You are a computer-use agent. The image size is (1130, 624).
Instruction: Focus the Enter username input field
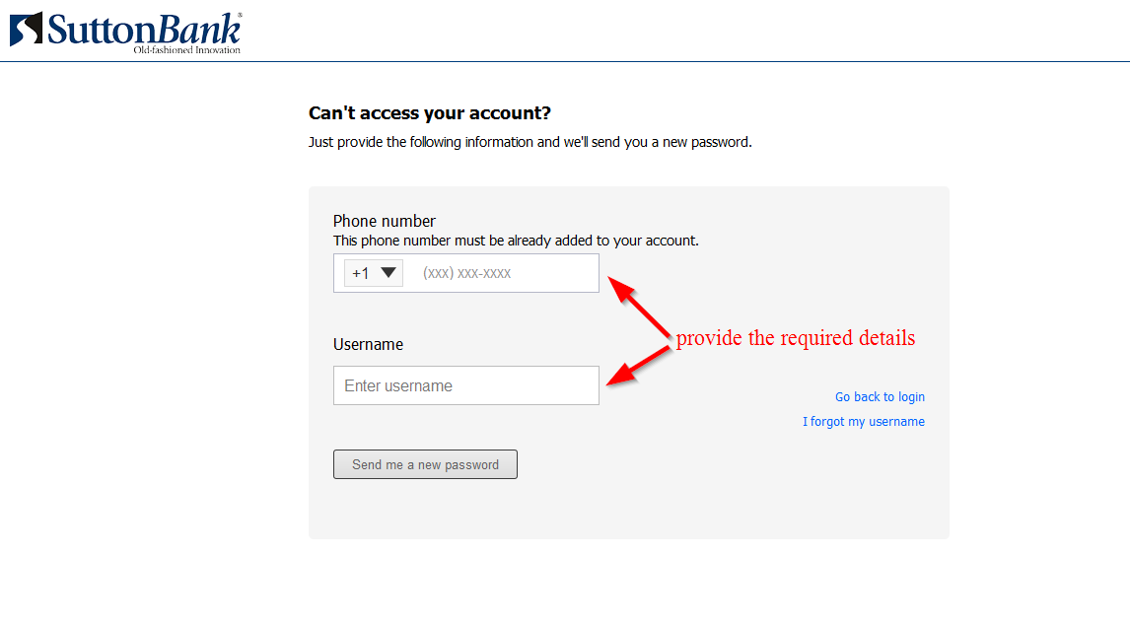coord(466,385)
